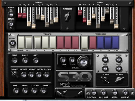The width and height of the screenshot is (135, 101).
Task: Switch percussion to Off
Action: point(93,43)
